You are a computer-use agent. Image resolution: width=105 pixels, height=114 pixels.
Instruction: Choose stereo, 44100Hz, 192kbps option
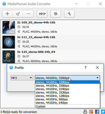click(x=67, y=92)
